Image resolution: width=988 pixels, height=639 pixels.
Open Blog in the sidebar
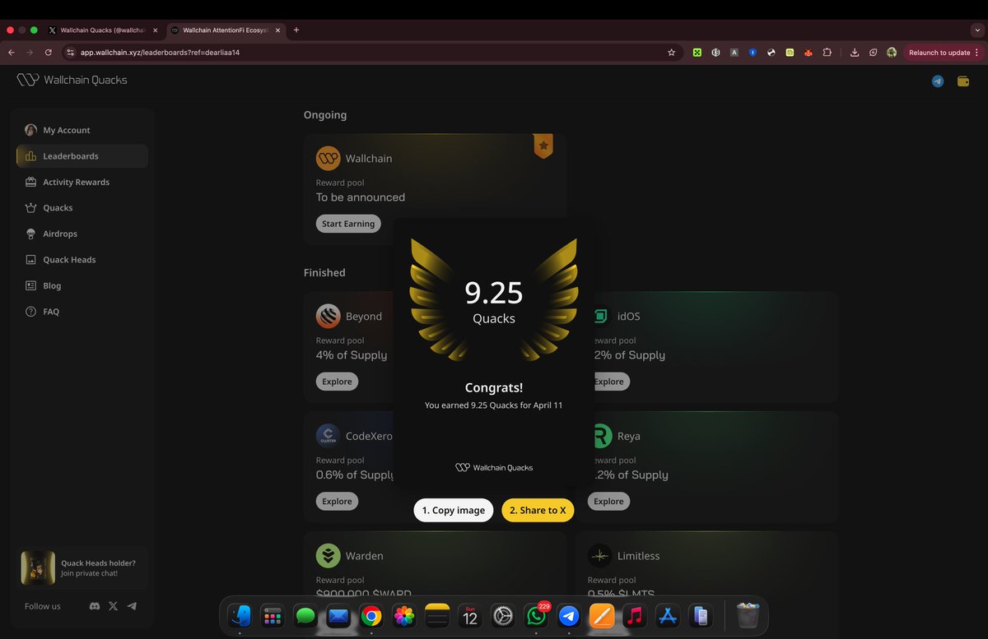pyautogui.click(x=82, y=285)
